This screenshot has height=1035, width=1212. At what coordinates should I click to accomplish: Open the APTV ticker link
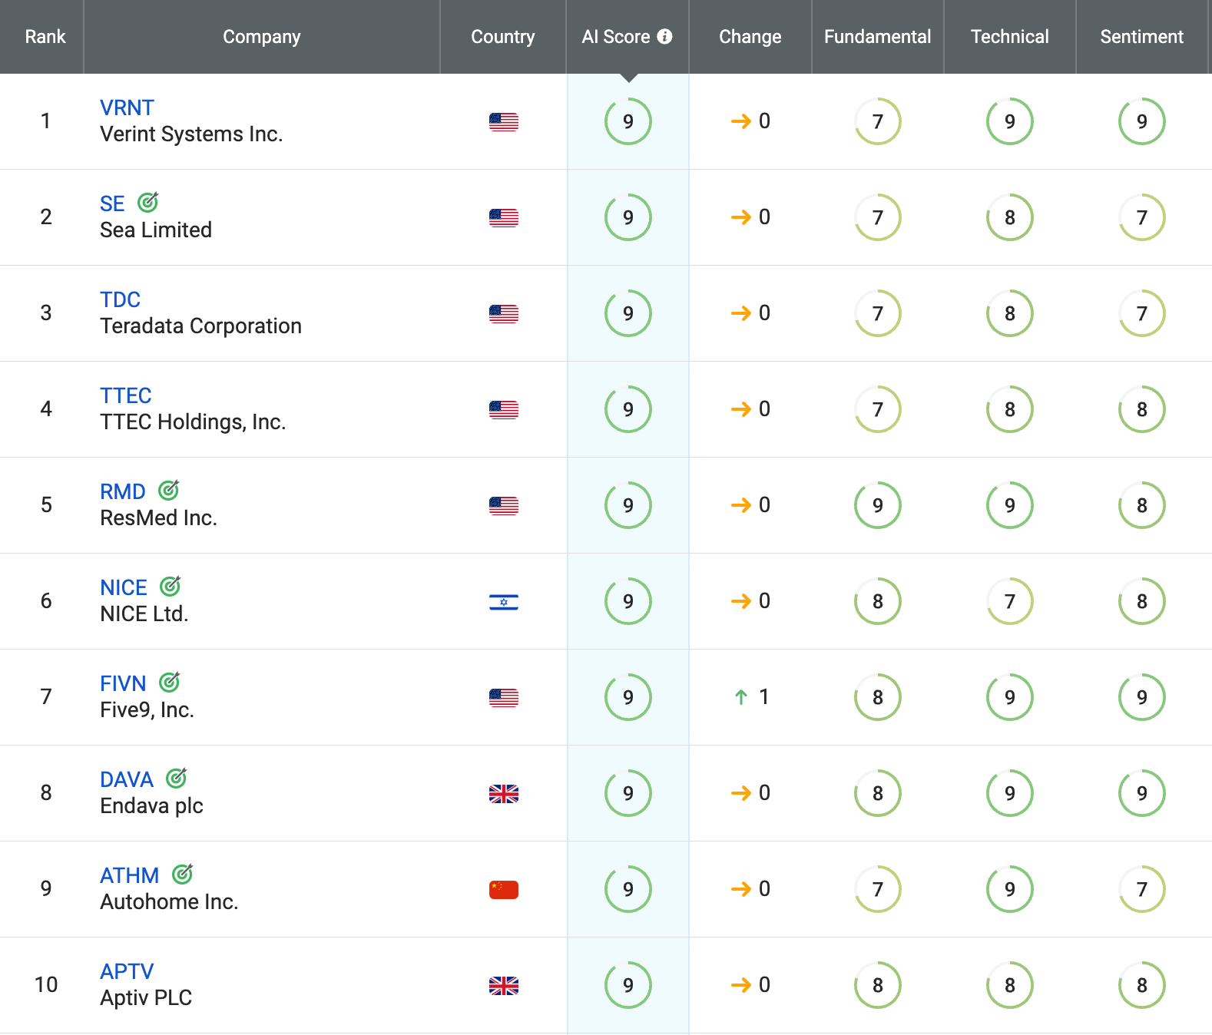click(127, 971)
